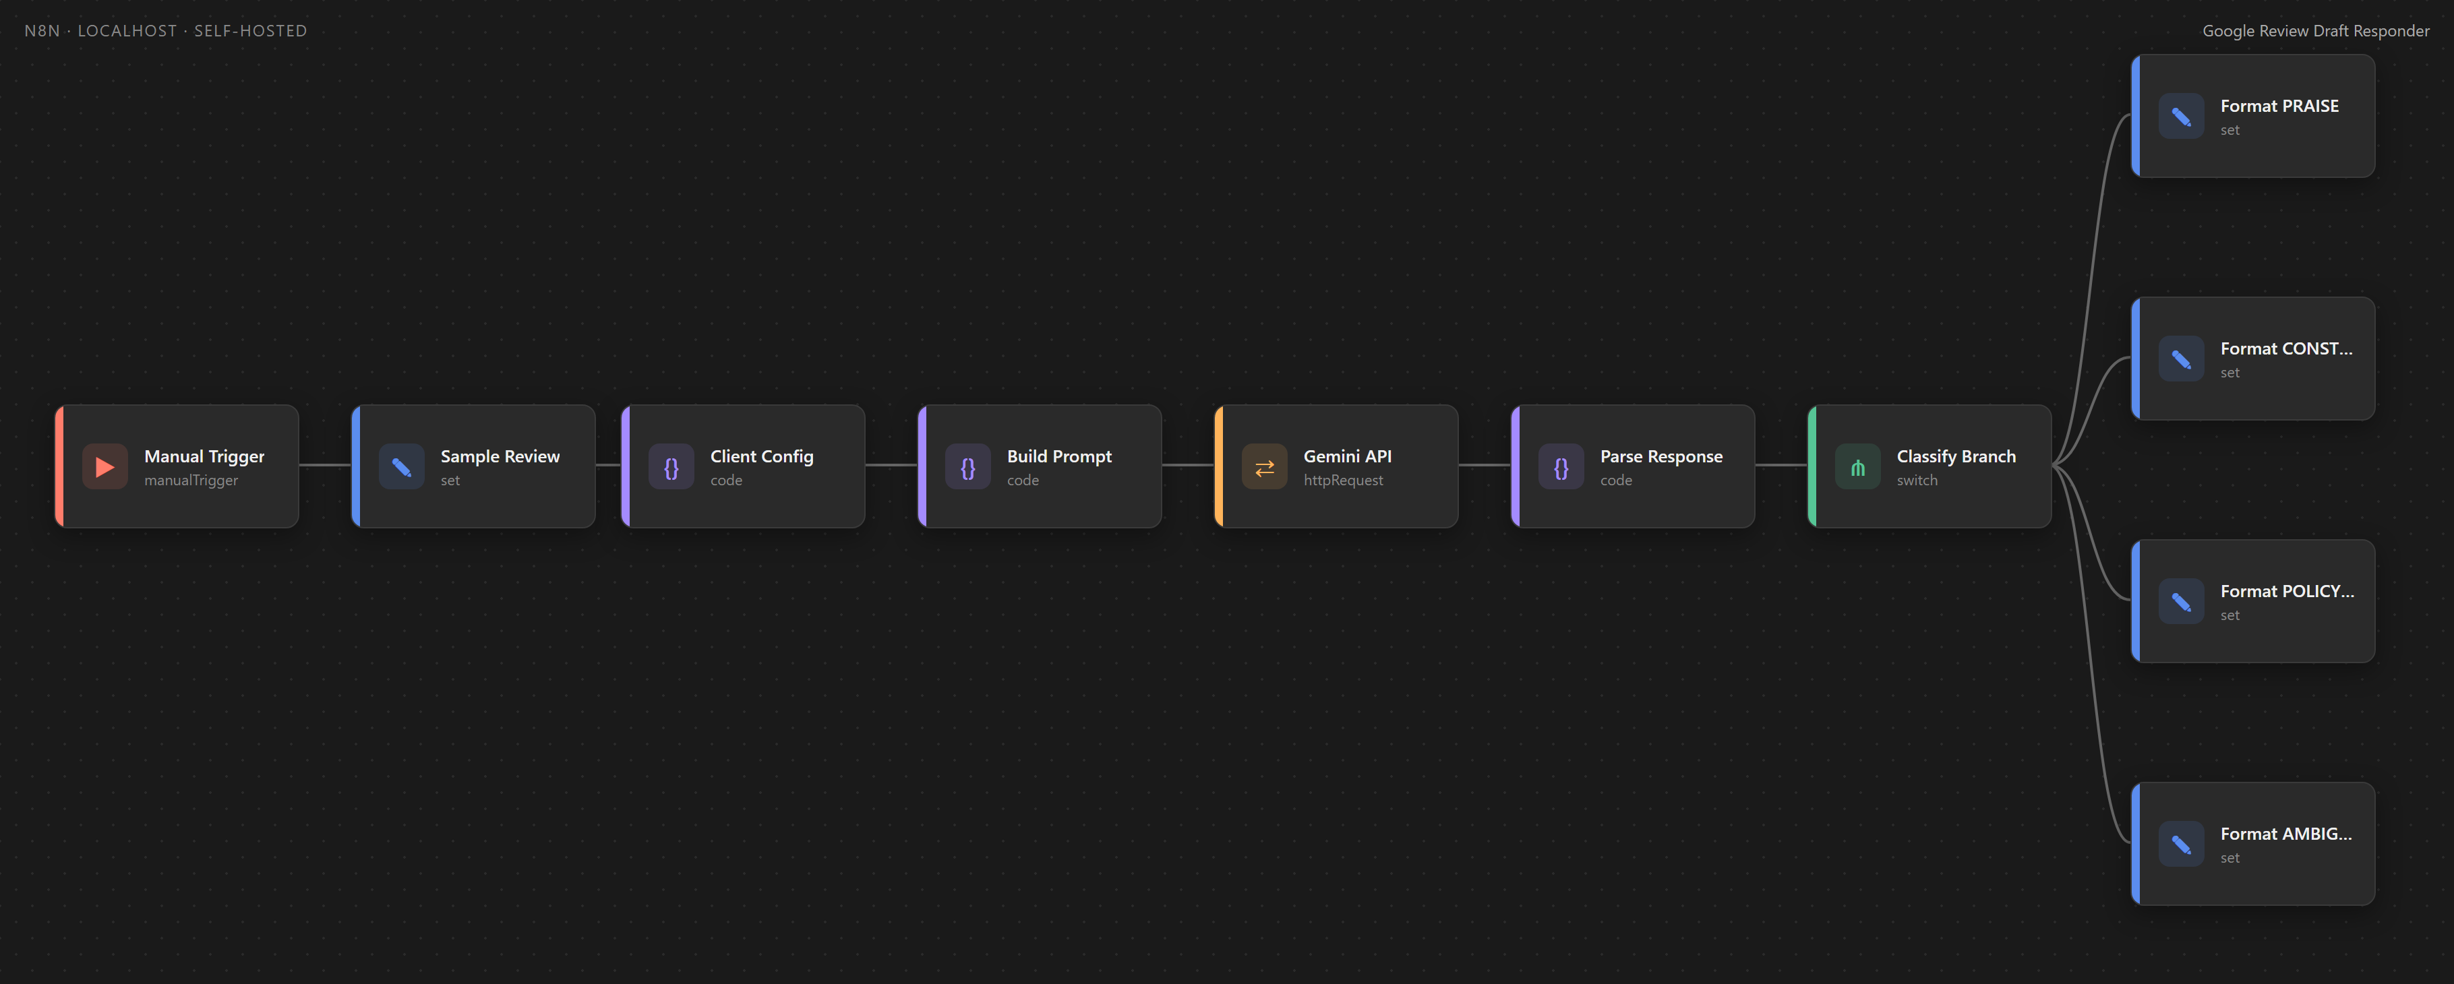Select the Build Prompt node title
This screenshot has height=984, width=2454.
pos(1058,456)
